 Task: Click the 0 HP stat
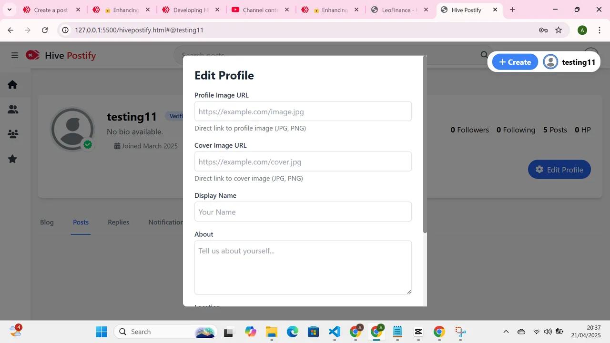[x=583, y=130]
